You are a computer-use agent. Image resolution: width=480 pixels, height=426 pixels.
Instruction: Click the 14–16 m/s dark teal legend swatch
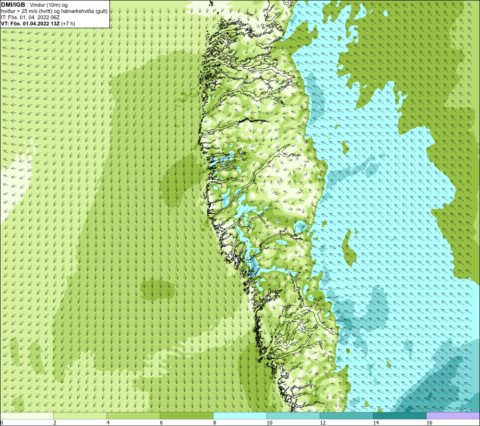(399, 416)
